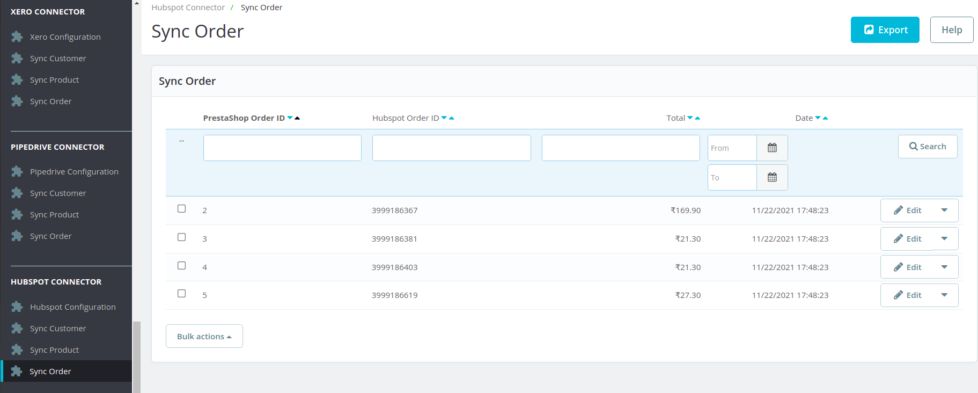Image resolution: width=978 pixels, height=393 pixels.
Task: Sort Date column ascending arrow
Action: [825, 118]
